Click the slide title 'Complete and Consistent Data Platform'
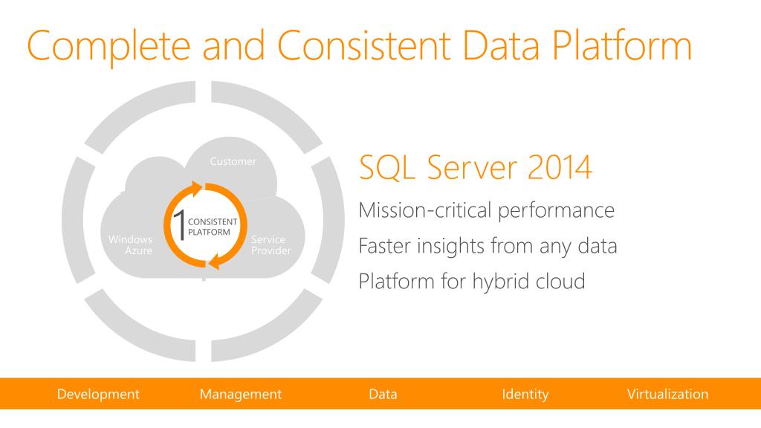This screenshot has width=761, height=428. point(360,47)
